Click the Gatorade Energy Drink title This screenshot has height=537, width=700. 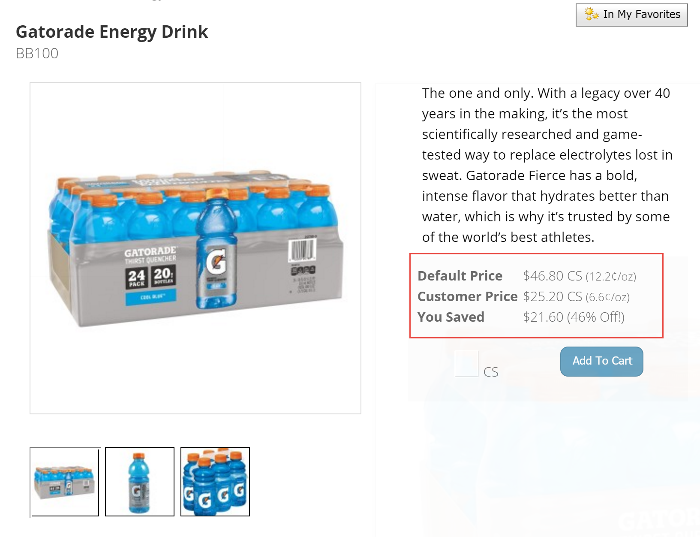[x=112, y=32]
